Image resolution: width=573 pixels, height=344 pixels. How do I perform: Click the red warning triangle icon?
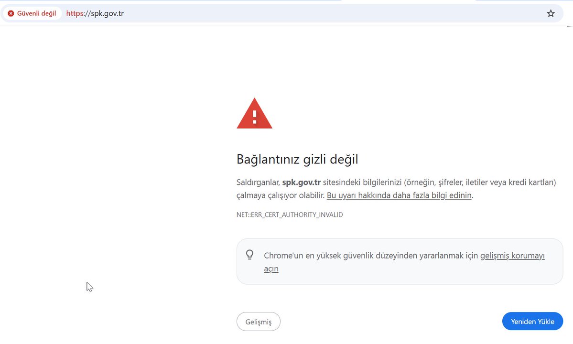pyautogui.click(x=254, y=113)
